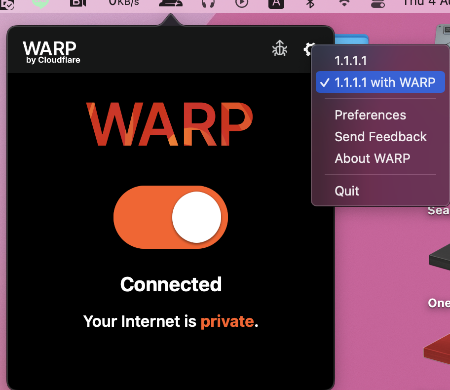The image size is (450, 390).
Task: Open the Bluetooth menu bar icon
Action: point(310,3)
